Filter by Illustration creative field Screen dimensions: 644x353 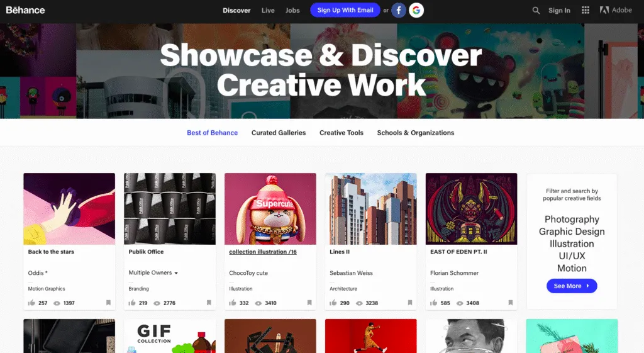pyautogui.click(x=572, y=244)
